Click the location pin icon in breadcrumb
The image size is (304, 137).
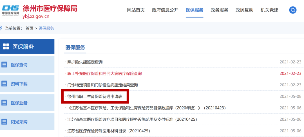(1, 28)
